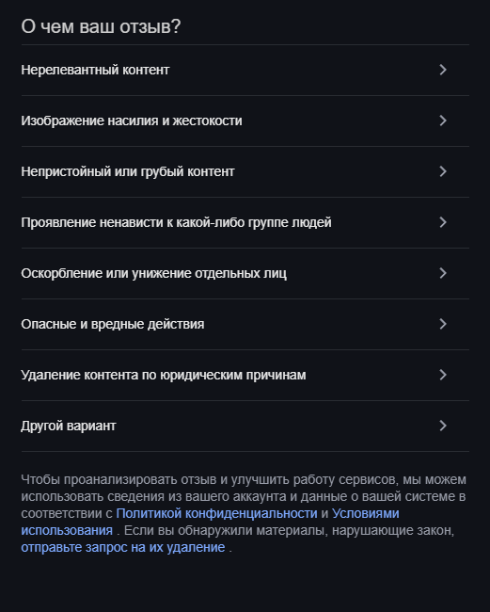This screenshot has height=612, width=490.
Task: Open Политикой конфиденциальности link
Action: 216,513
